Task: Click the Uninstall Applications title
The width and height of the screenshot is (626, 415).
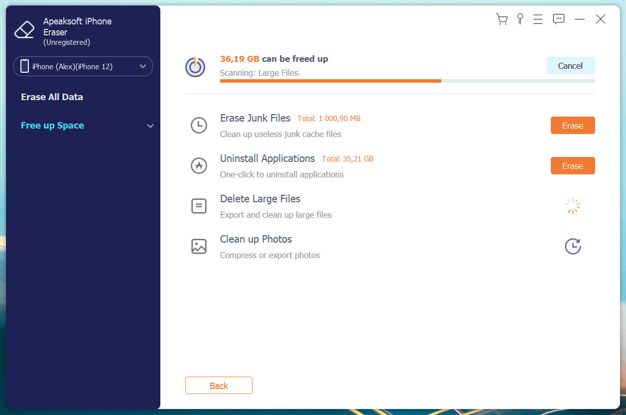Action: click(267, 158)
